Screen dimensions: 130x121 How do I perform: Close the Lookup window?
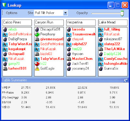pos(125,5)
